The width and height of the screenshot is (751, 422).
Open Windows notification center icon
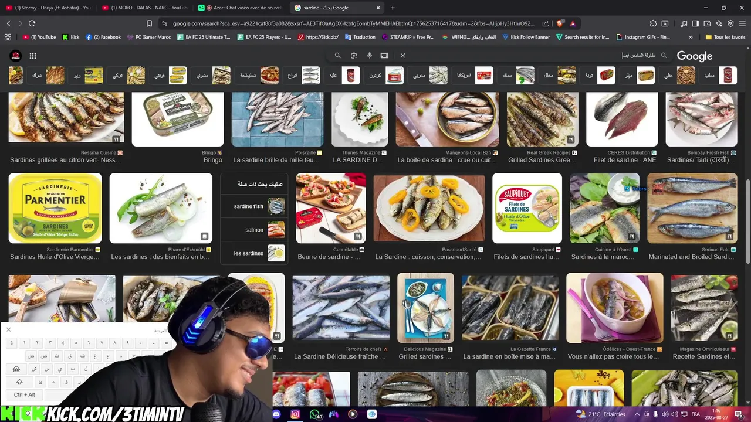(739, 414)
